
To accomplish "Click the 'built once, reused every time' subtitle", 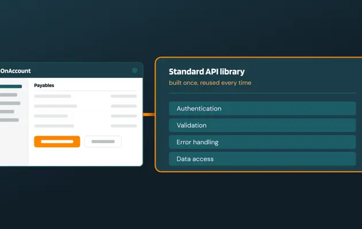I will point(210,83).
